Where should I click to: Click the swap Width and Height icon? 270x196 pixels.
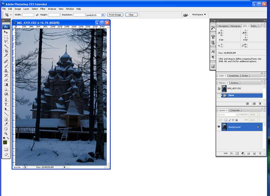click(37, 14)
